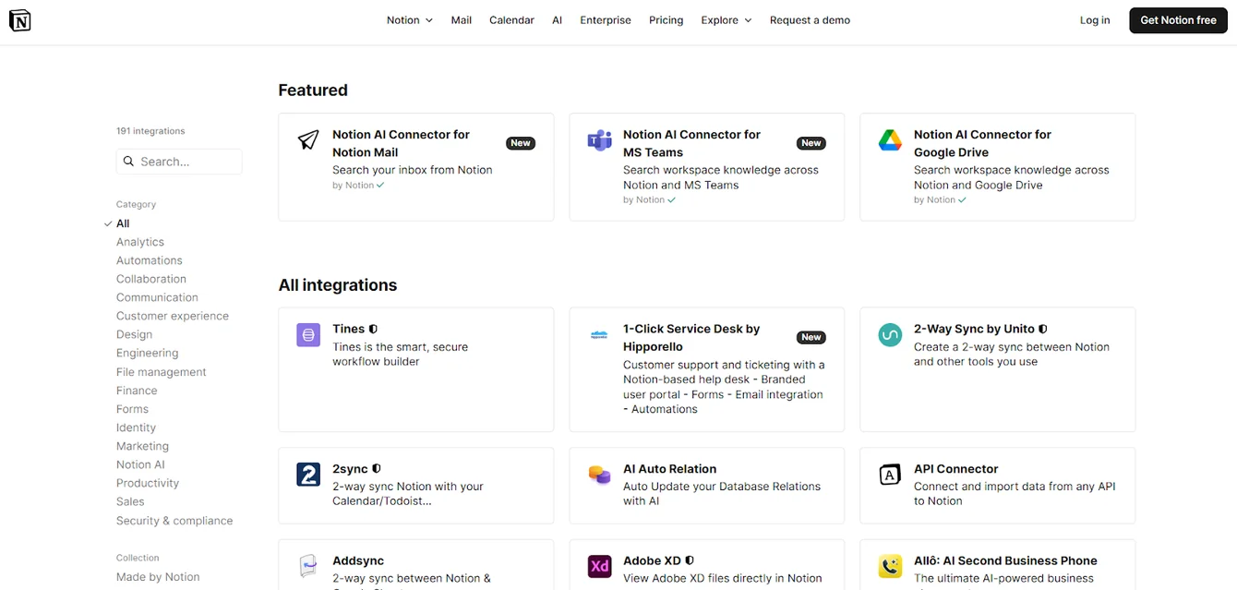Filter by Analytics category
The height and width of the screenshot is (590, 1237).
[x=140, y=242]
